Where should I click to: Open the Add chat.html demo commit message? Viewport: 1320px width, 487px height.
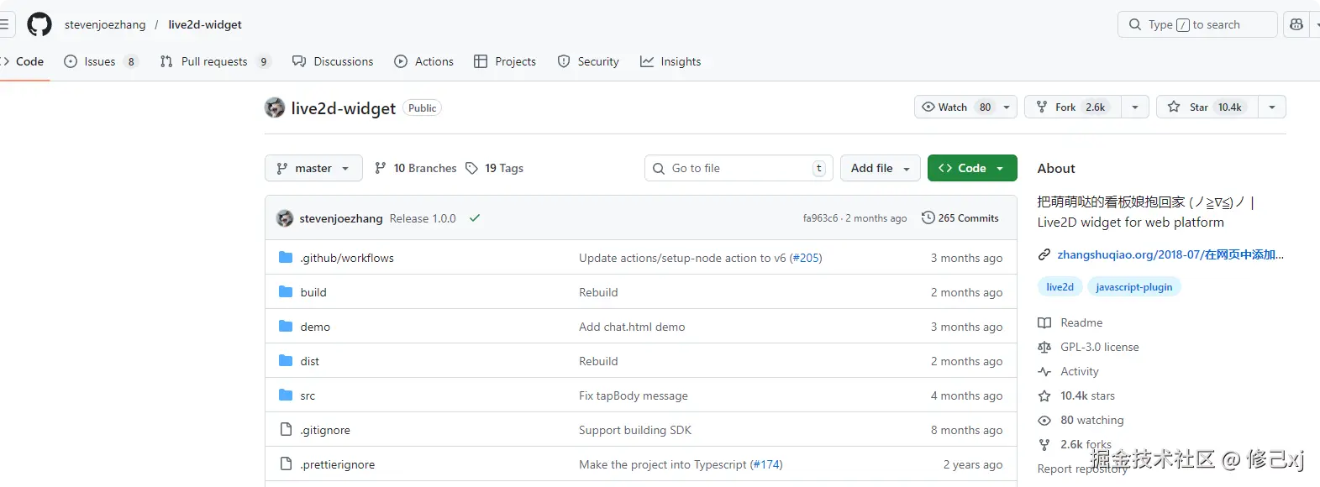pos(632,327)
